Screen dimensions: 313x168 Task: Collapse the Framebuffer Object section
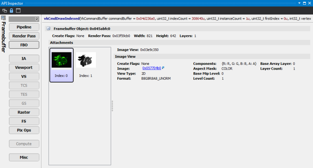point(48,29)
